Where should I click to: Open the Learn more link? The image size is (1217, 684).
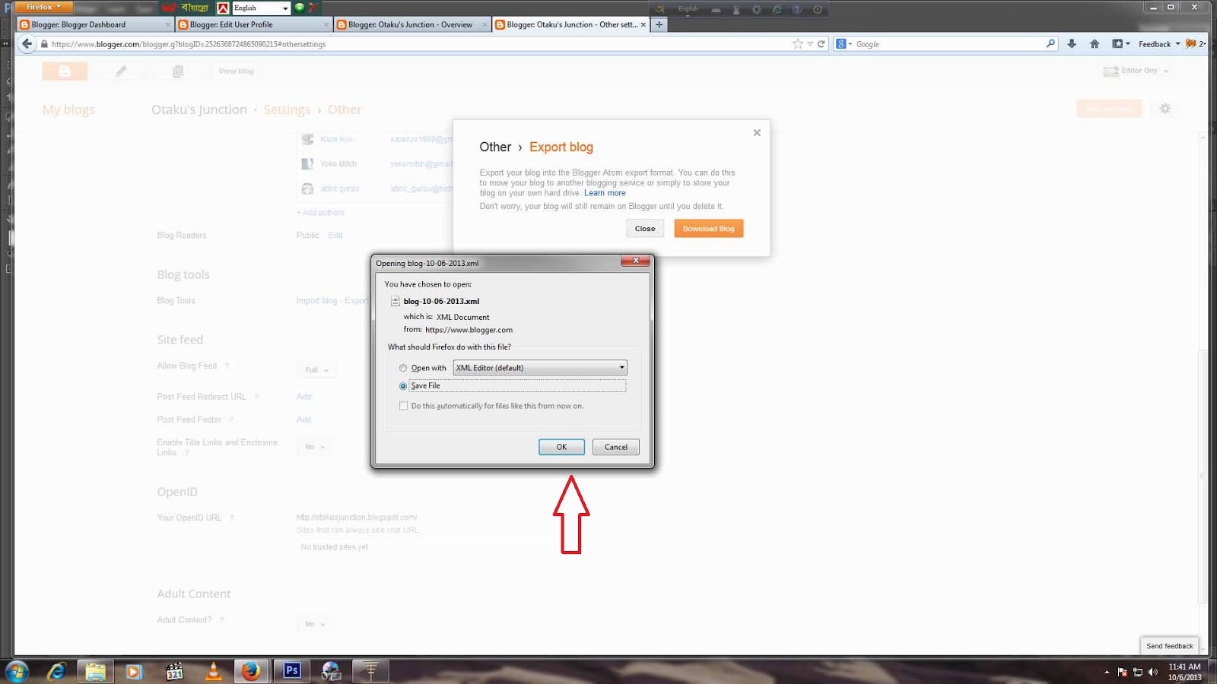[605, 193]
